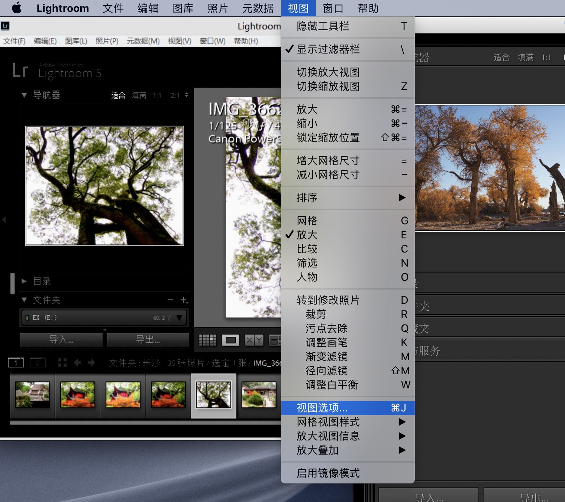Choose 调整画笔 in the view menu

tap(348, 342)
